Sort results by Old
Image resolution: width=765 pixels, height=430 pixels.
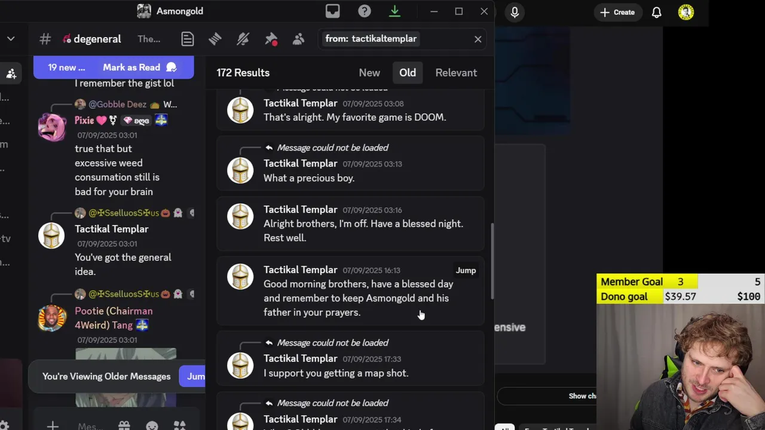click(408, 73)
